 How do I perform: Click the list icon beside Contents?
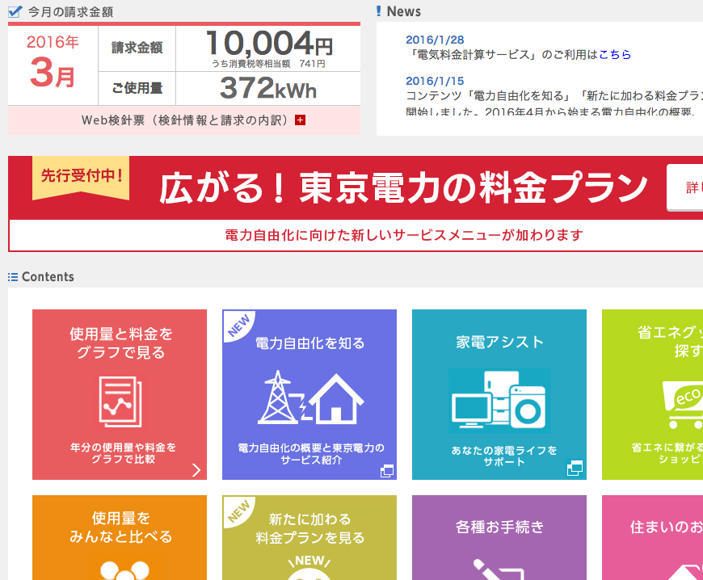[13, 277]
